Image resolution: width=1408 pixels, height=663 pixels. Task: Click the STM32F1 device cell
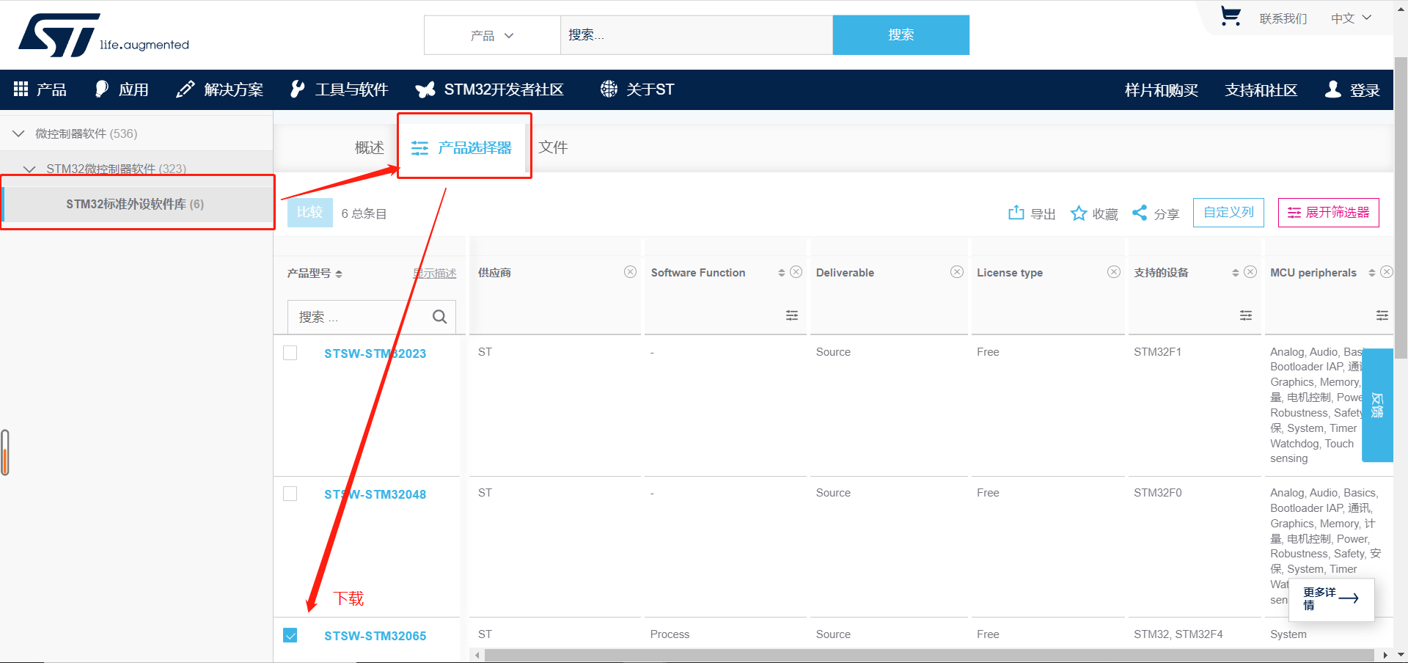pyautogui.click(x=1158, y=352)
